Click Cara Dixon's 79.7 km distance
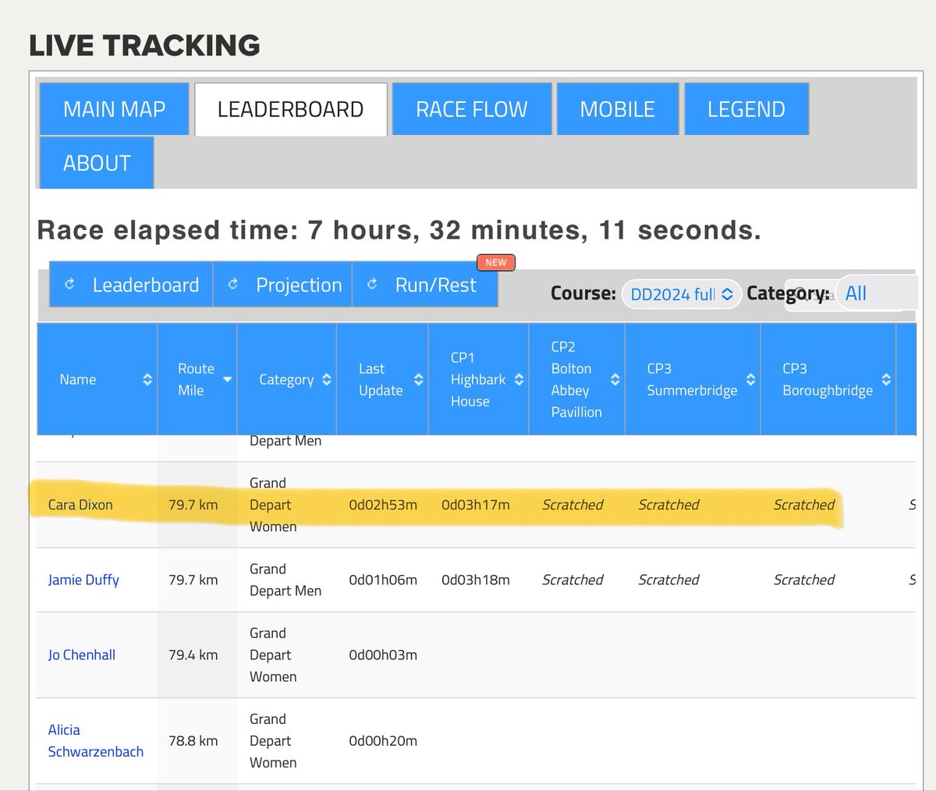The width and height of the screenshot is (936, 791). [x=193, y=505]
